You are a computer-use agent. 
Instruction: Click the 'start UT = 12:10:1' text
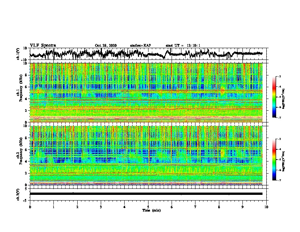(183, 45)
